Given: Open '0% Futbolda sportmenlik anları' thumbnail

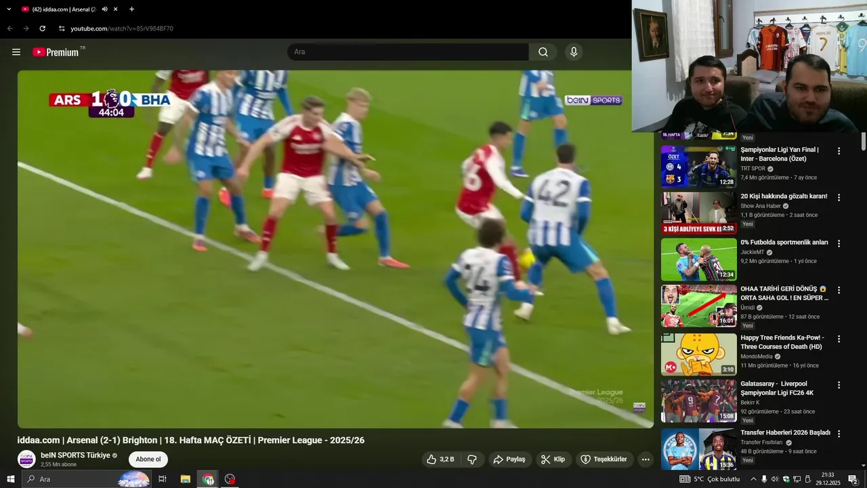Looking at the screenshot, I should click(699, 259).
